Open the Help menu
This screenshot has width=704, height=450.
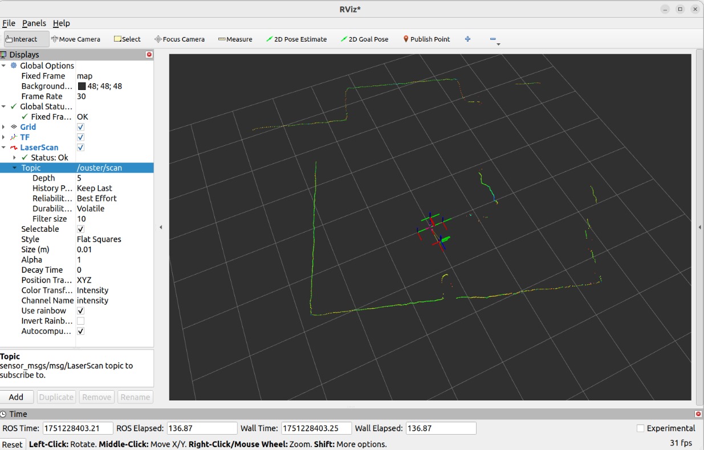point(61,23)
